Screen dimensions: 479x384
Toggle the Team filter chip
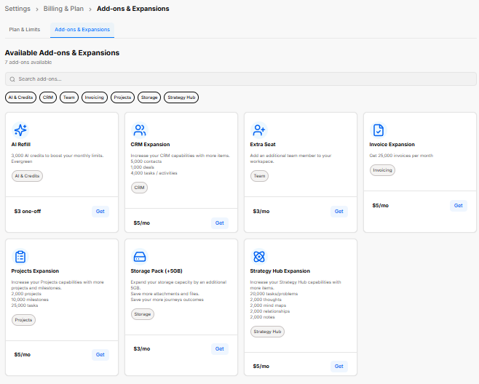[x=69, y=97]
